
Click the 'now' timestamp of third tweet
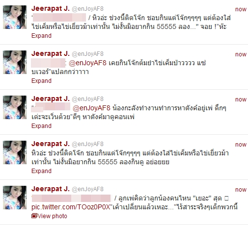241,100
